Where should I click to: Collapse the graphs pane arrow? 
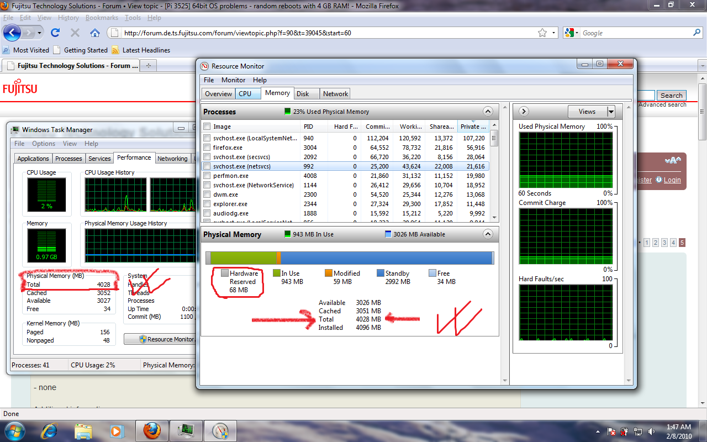pos(524,111)
